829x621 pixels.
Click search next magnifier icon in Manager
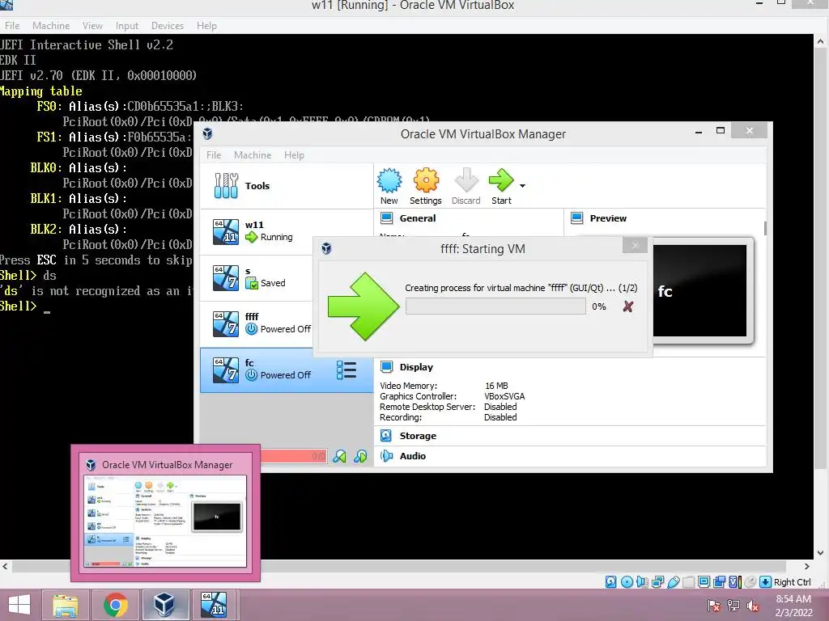point(360,456)
